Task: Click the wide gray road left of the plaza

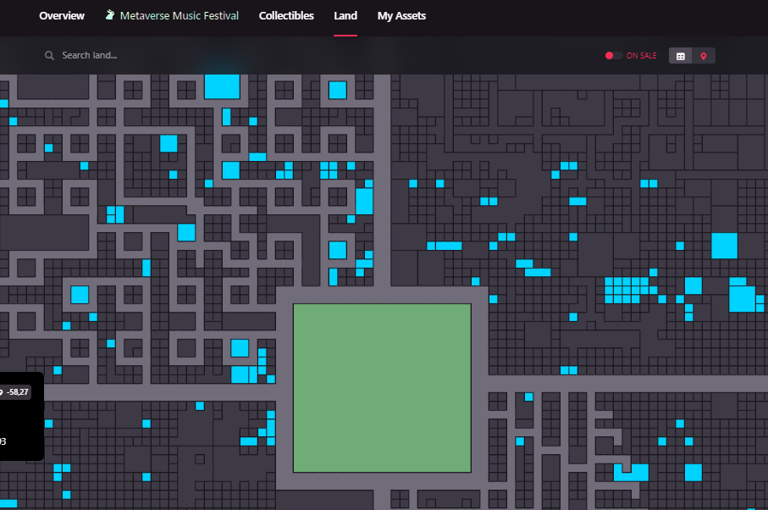Action: pyautogui.click(x=161, y=393)
